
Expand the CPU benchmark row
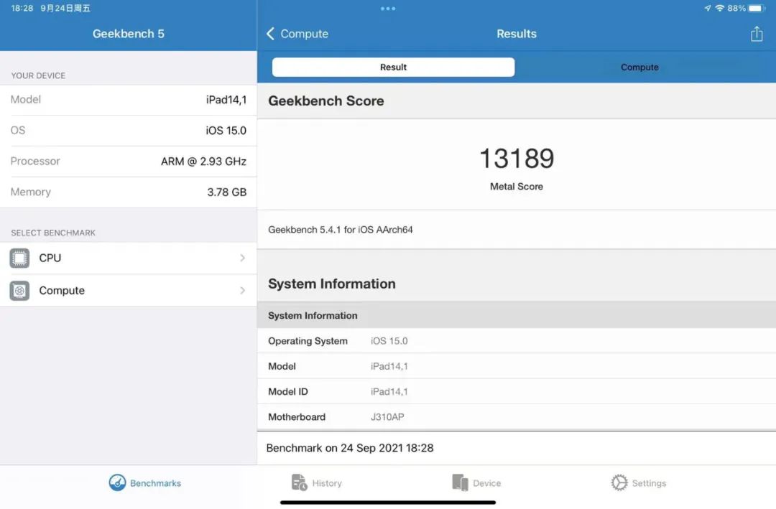pos(129,258)
